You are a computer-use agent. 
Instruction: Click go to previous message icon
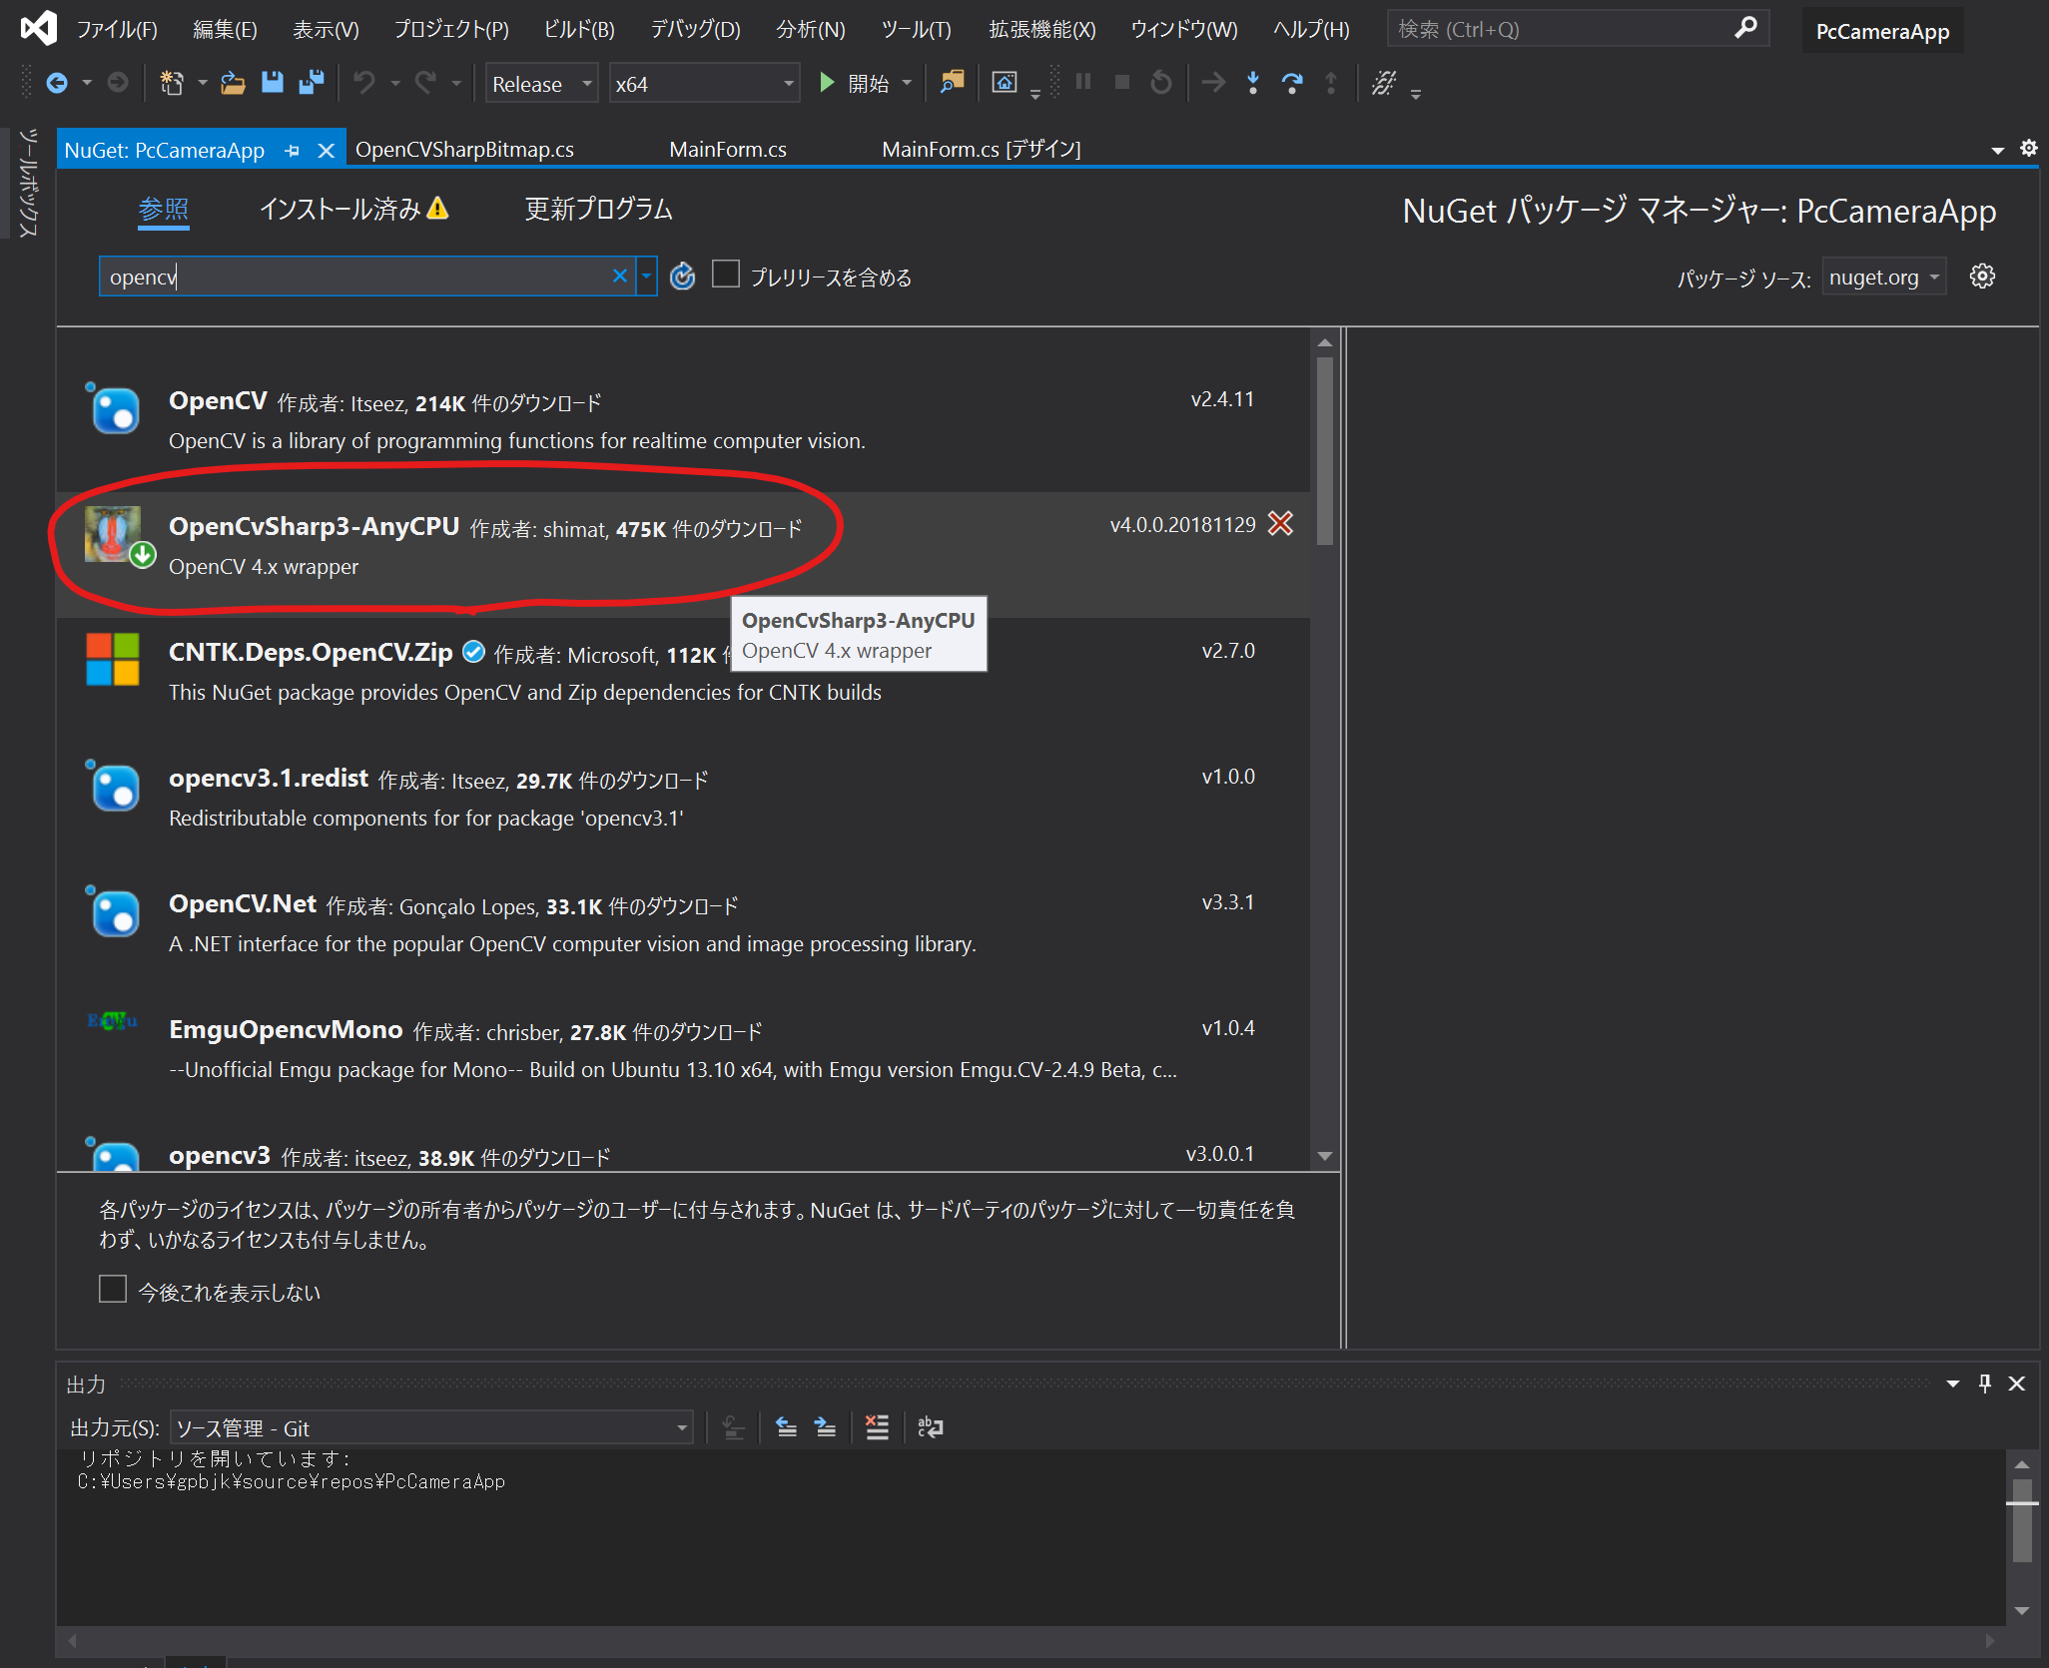pyautogui.click(x=786, y=1427)
